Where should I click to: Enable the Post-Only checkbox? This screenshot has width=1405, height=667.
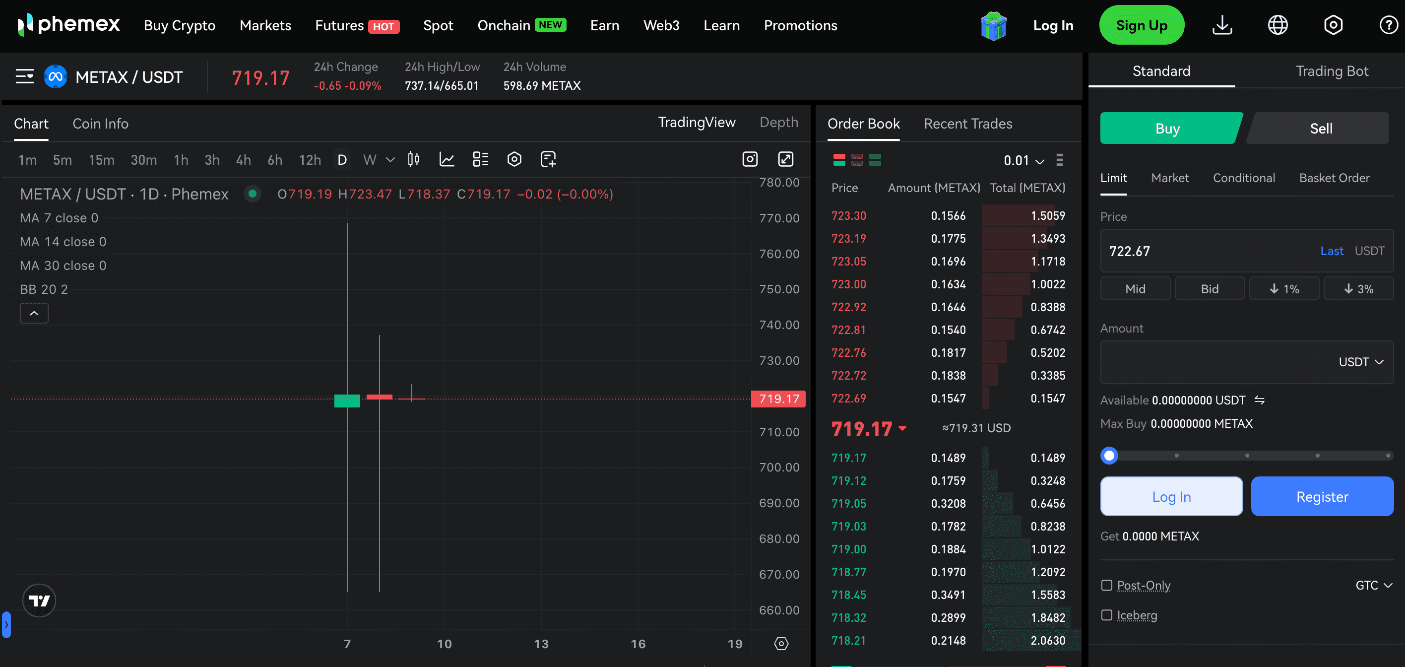1106,585
